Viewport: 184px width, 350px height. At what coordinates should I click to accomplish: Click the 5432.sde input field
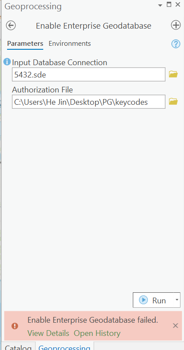click(89, 74)
